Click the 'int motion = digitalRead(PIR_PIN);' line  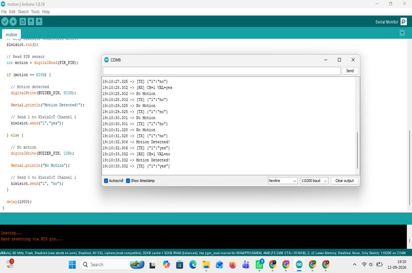pyautogui.click(x=42, y=63)
